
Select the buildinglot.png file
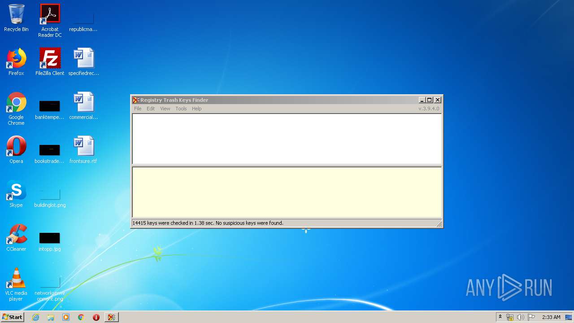click(x=50, y=197)
